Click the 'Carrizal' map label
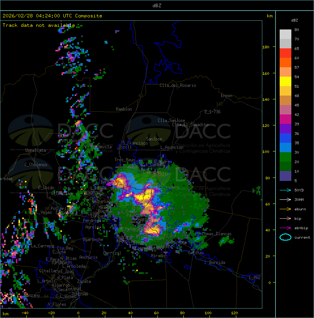This screenshot has width=314, height=318. click(x=112, y=253)
